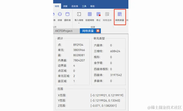Click the 多面体 label
The width and height of the screenshot is (183, 111).
click(99, 81)
